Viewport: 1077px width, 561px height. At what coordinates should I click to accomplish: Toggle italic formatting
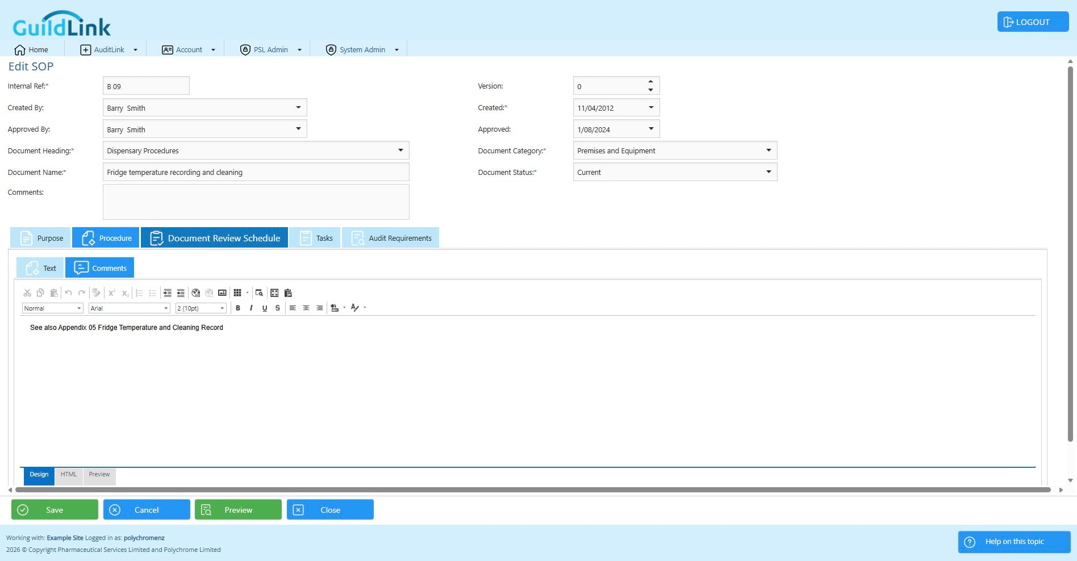point(251,308)
